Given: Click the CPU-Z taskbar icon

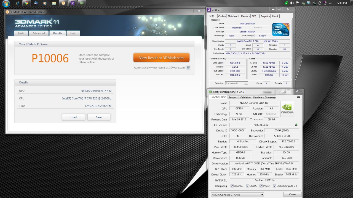Looking at the screenshot, I should click(73, 3).
